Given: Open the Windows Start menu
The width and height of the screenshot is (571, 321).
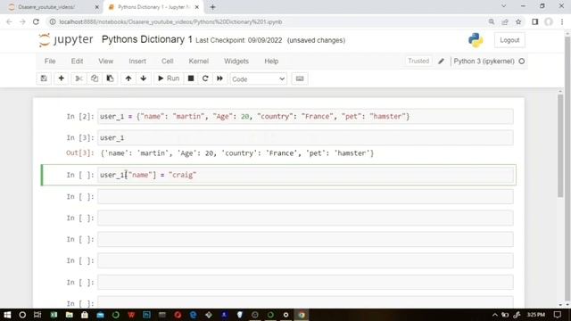Looking at the screenshot, I should (x=7, y=315).
